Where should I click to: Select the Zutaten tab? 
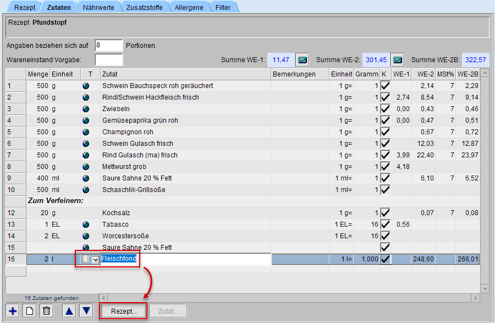59,7
